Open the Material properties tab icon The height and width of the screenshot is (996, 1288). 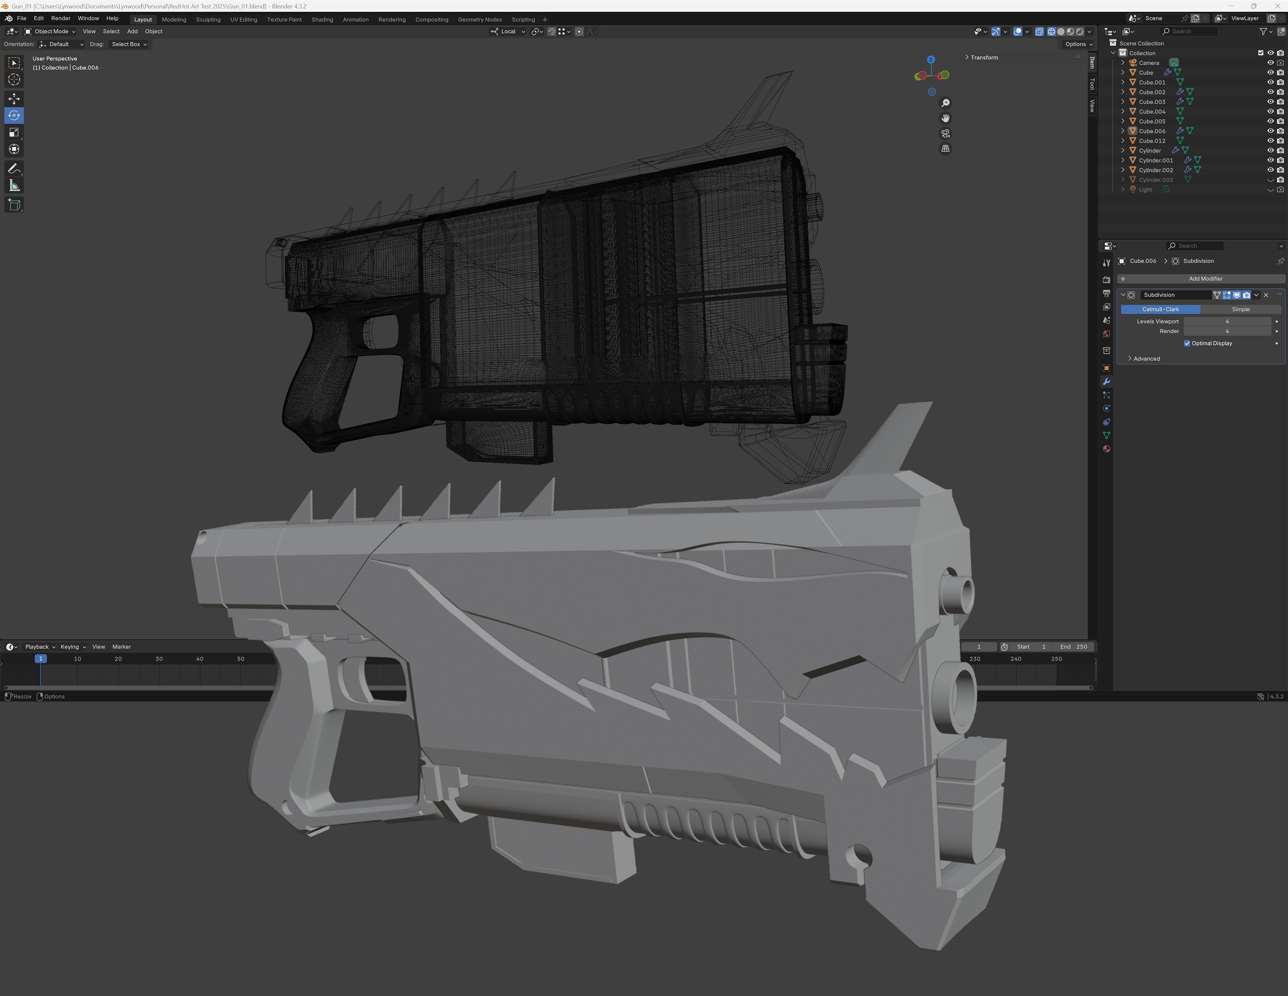coord(1107,449)
